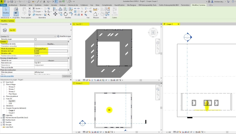This screenshot has width=236, height=134.
Task: Collapse the Données d'identification section
Action: 68,58
